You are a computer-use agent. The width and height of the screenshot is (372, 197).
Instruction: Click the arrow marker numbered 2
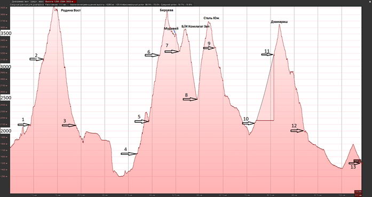[36, 59]
